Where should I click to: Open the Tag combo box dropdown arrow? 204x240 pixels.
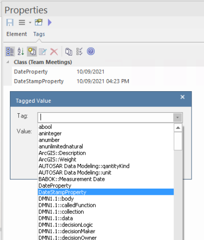(177, 117)
